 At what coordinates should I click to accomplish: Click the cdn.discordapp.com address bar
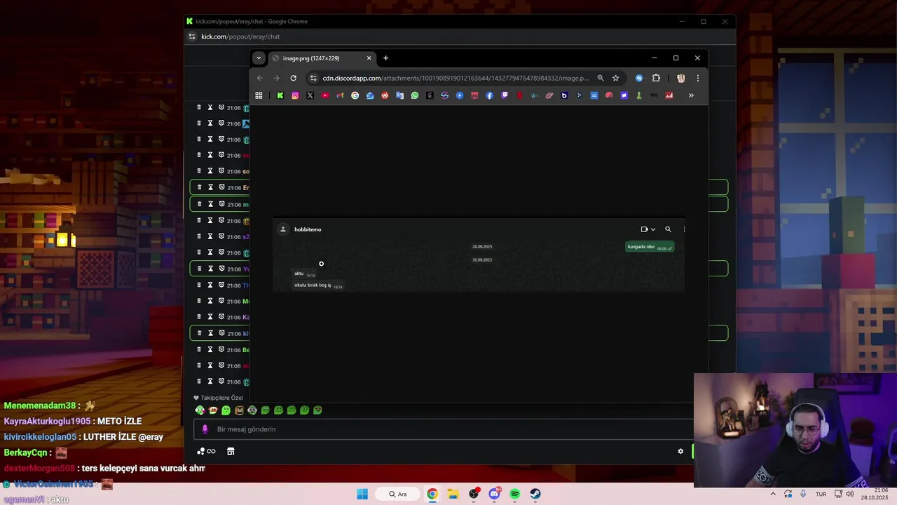[x=456, y=78]
